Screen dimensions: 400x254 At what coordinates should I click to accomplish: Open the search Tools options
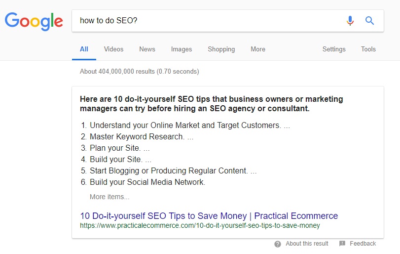[x=368, y=49]
